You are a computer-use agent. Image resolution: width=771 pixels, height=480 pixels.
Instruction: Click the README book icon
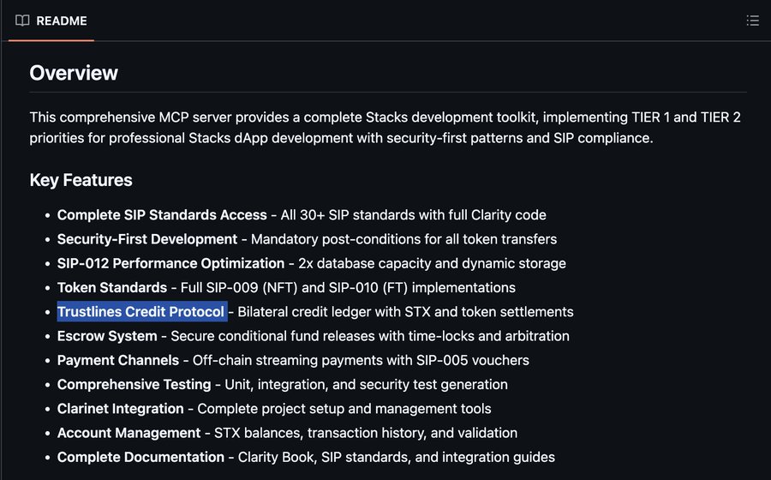(x=22, y=21)
